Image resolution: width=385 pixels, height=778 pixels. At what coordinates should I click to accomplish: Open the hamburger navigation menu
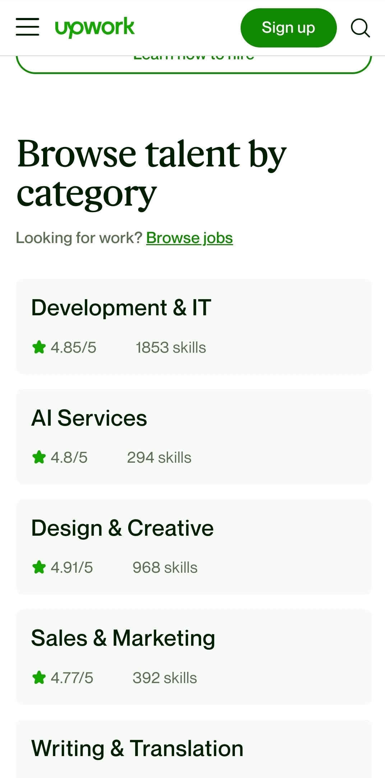[27, 27]
